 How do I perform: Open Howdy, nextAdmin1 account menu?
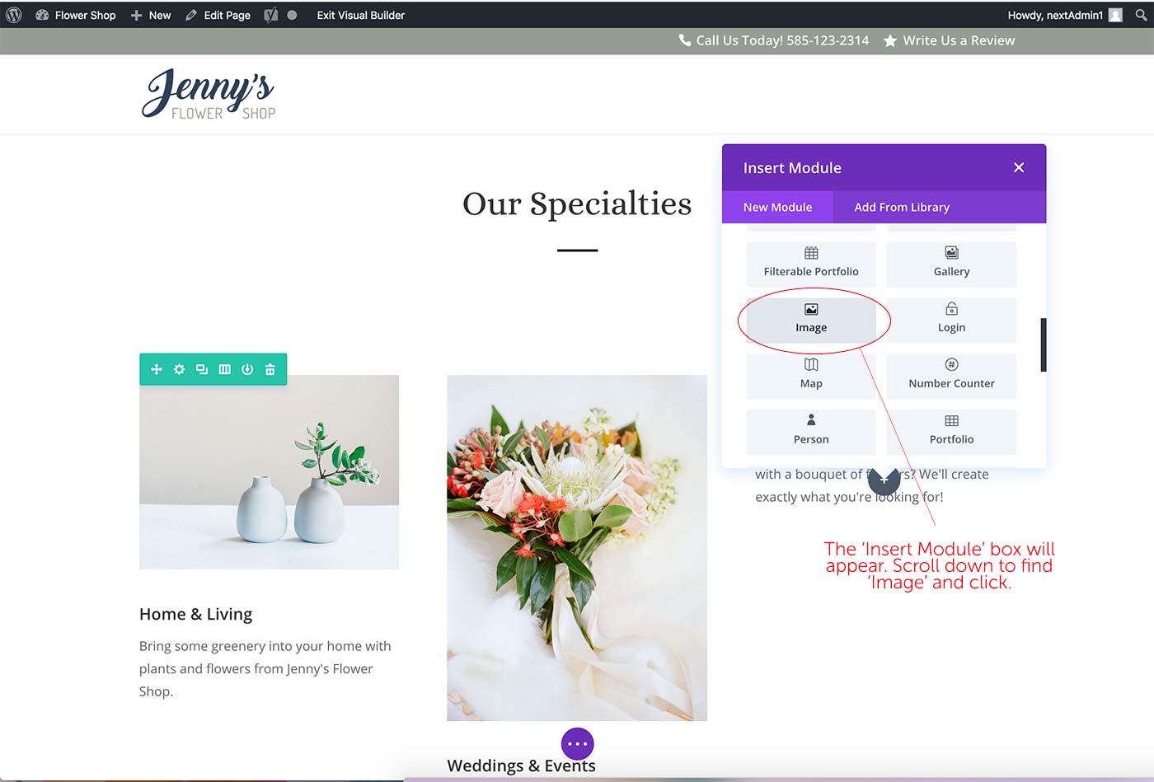click(1064, 15)
